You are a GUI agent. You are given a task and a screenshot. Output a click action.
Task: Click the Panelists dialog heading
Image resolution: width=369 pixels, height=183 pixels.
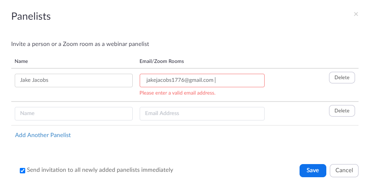coord(31,16)
